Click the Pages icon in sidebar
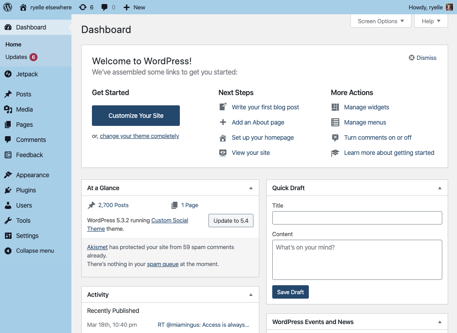Screen dimensions: 457x333 pos(8,125)
